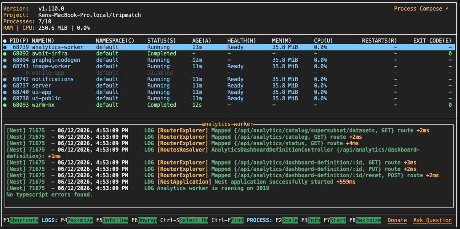The height and width of the screenshot is (229, 460).
Task: Click the lightning bolt after Process Compose
Action: pos(447,9)
